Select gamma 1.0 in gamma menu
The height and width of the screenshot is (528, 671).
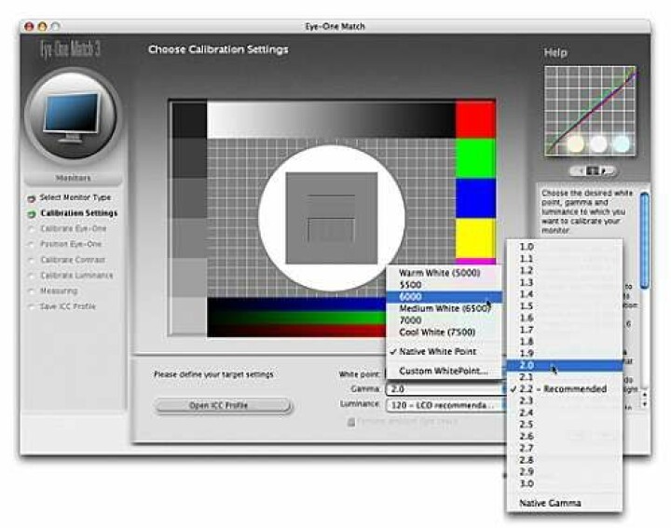[565, 247]
